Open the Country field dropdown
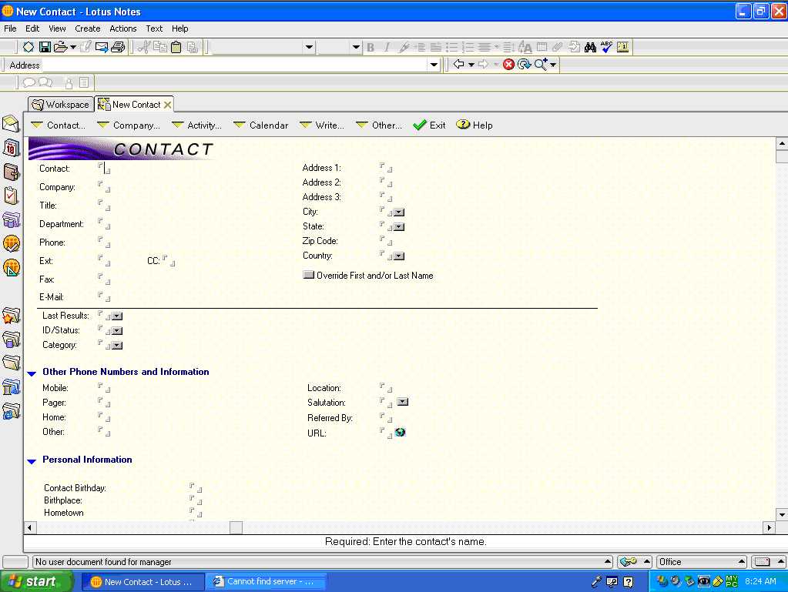Image resolution: width=788 pixels, height=592 pixels. [399, 256]
